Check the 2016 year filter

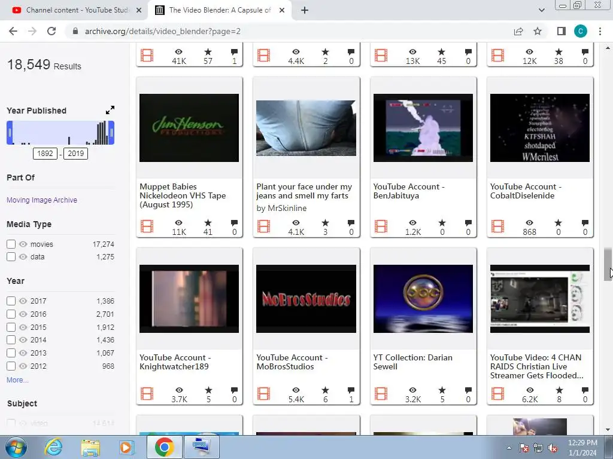click(11, 314)
